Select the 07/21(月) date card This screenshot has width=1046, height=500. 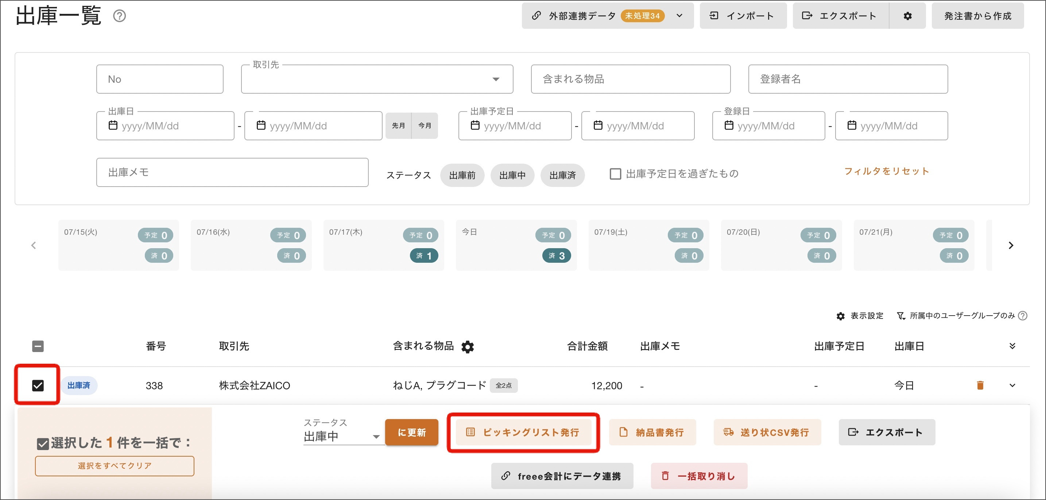(x=914, y=245)
